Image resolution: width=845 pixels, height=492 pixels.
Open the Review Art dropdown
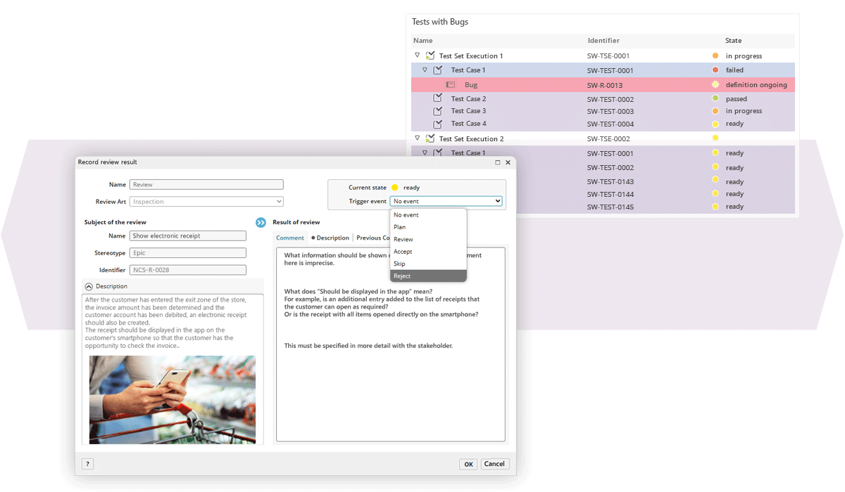tap(206, 202)
